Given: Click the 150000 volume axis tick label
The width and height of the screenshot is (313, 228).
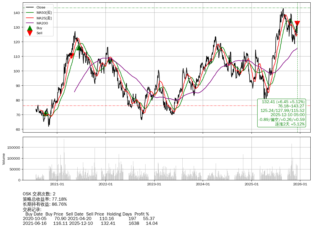Looking at the screenshot, I should tap(14, 147).
